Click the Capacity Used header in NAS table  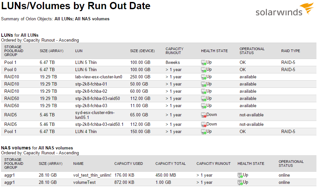(x=128, y=164)
